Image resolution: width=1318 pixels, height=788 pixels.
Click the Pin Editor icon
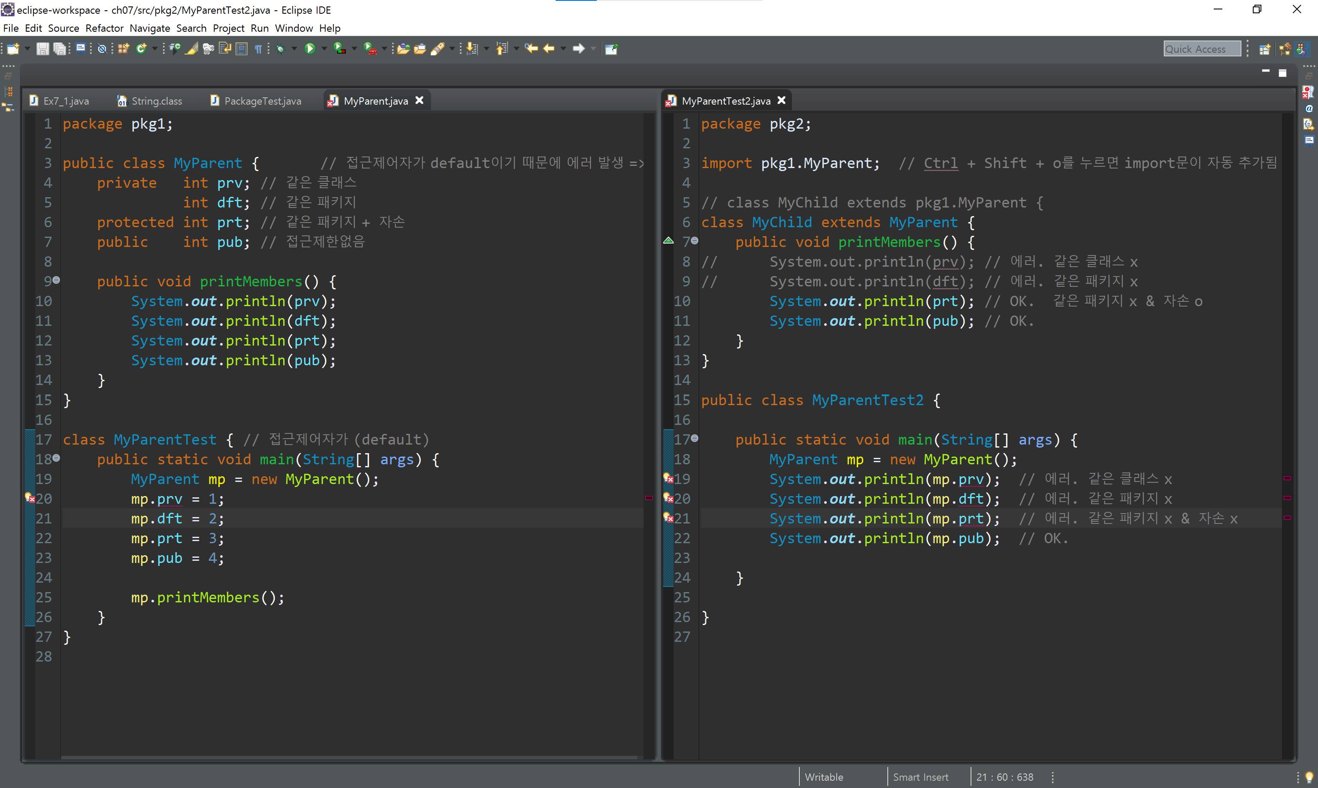(x=611, y=49)
